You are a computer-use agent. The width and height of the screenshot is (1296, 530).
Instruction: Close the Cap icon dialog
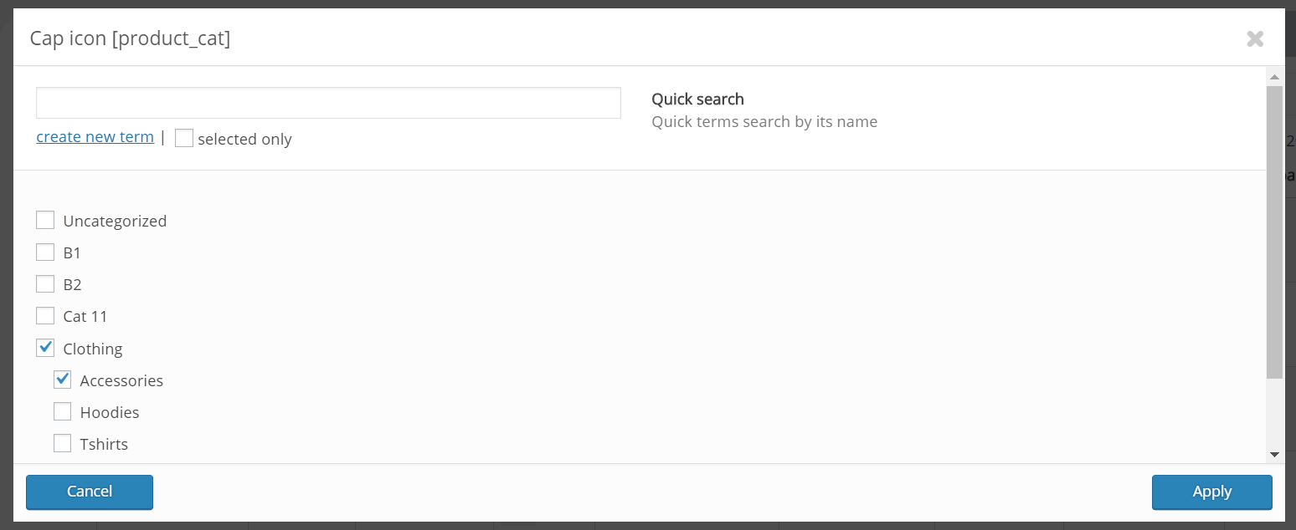1254,38
